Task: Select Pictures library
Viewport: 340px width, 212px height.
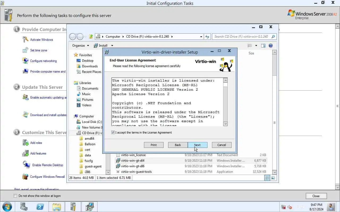Action: 87,100
